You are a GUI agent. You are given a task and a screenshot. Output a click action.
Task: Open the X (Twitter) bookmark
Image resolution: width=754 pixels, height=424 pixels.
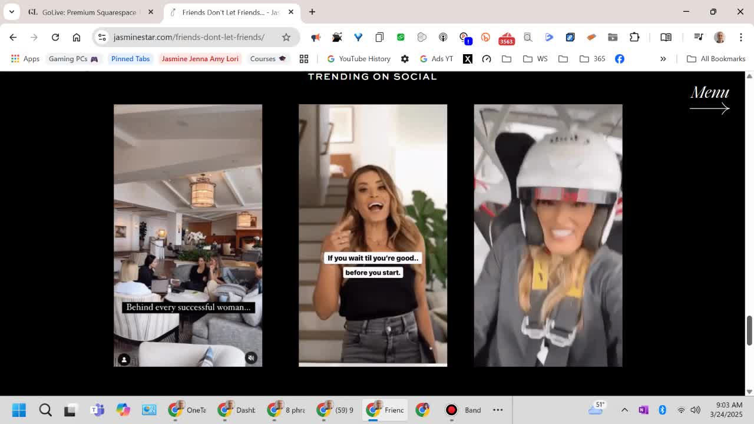[x=468, y=59]
